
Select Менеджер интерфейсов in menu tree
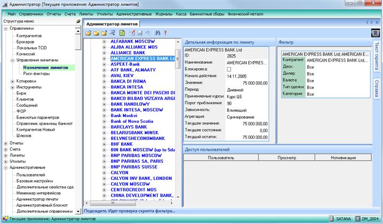pos(38,193)
